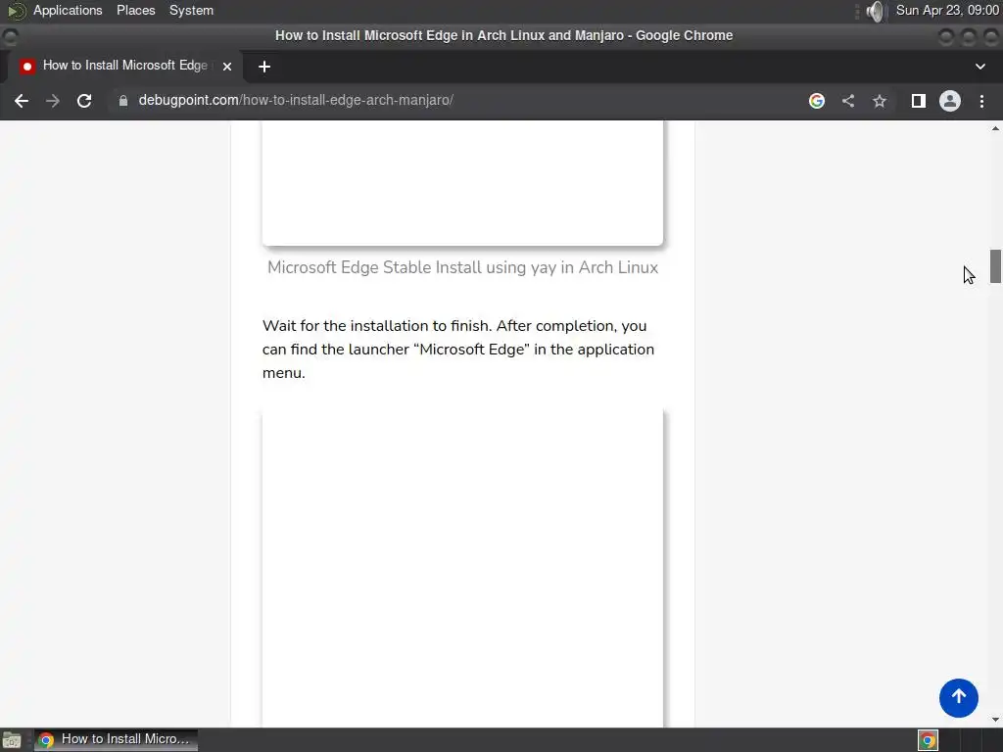Go back to the previous page
This screenshot has height=752, width=1003.
click(22, 101)
